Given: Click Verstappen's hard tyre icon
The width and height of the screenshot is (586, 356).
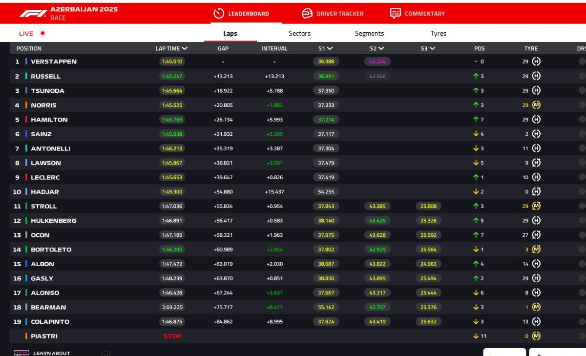Looking at the screenshot, I should 536,62.
